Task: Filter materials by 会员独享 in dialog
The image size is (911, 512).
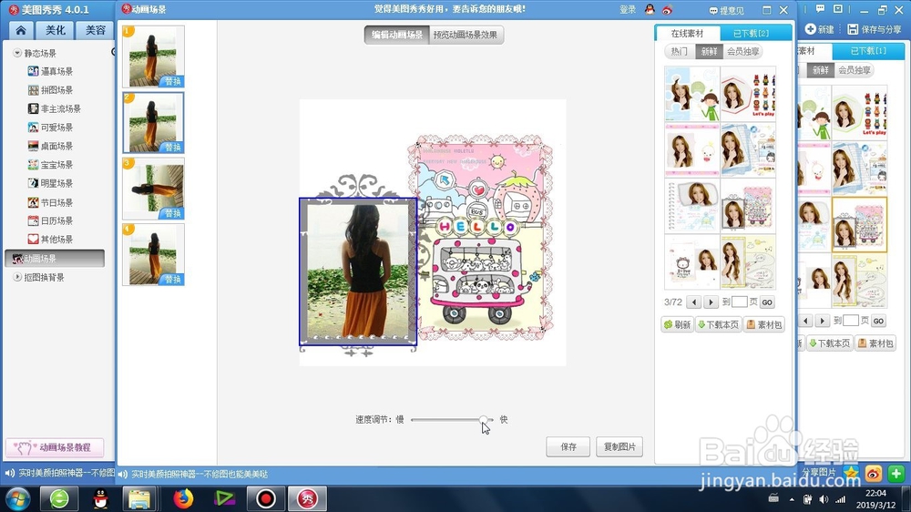Action: pyautogui.click(x=743, y=51)
